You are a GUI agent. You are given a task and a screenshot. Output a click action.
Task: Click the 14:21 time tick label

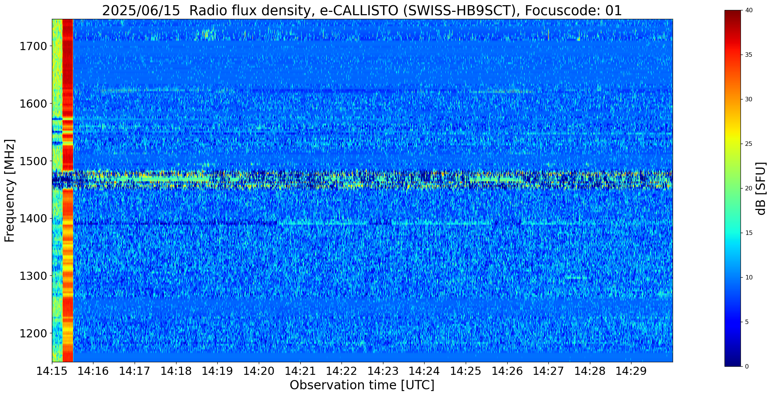pos(300,371)
